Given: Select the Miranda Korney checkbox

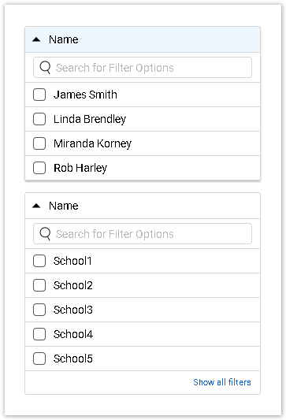Looking at the screenshot, I should pyautogui.click(x=39, y=143).
